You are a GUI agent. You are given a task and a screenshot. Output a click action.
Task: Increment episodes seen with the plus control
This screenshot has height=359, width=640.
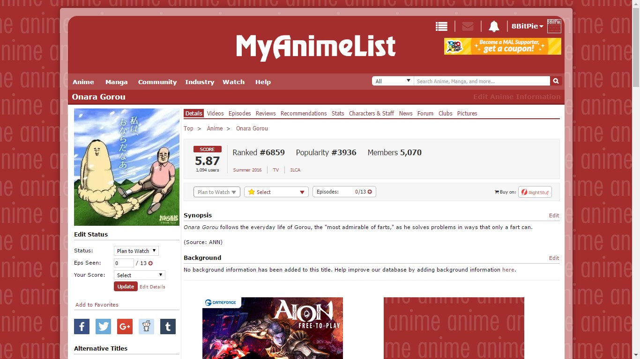(149, 263)
